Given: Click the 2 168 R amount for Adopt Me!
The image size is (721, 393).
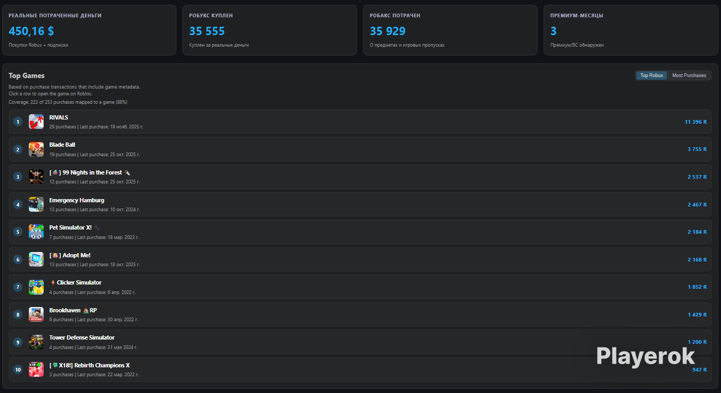Looking at the screenshot, I should point(697,259).
